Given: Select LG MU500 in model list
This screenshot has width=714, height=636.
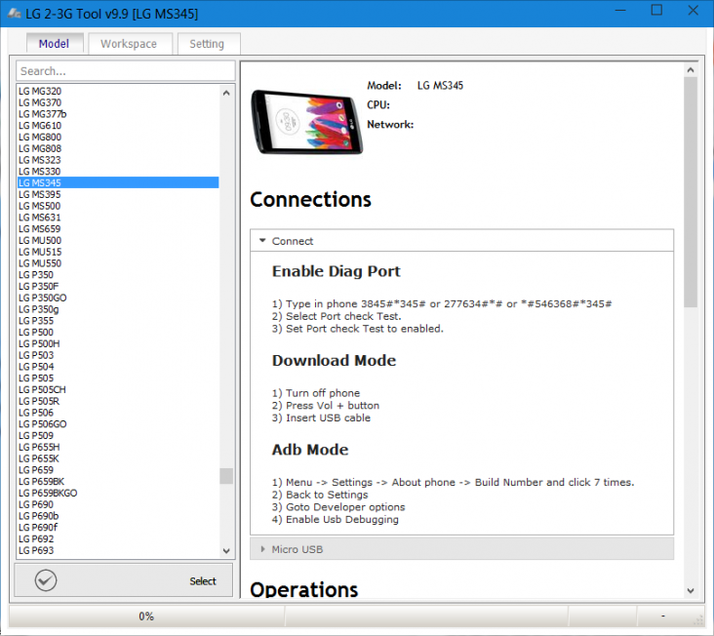Looking at the screenshot, I should (118, 240).
